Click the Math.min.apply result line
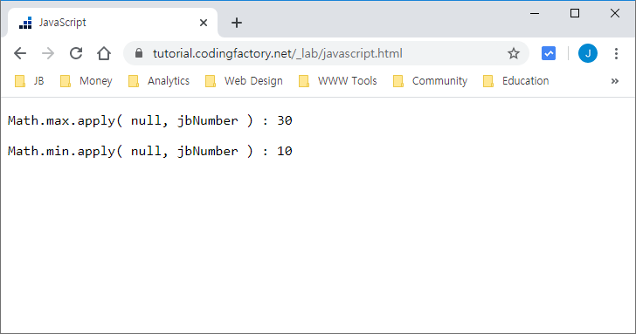 [x=150, y=151]
